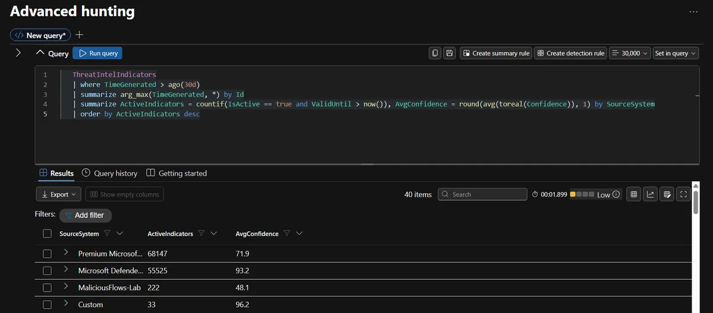Open the Getting started tab

click(x=176, y=173)
